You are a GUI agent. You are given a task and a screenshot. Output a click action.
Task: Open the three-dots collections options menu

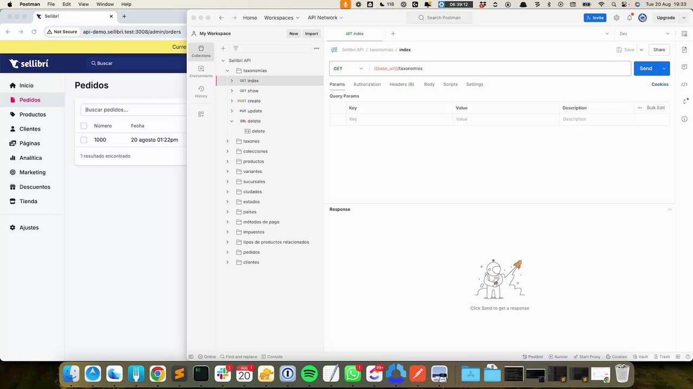[317, 48]
